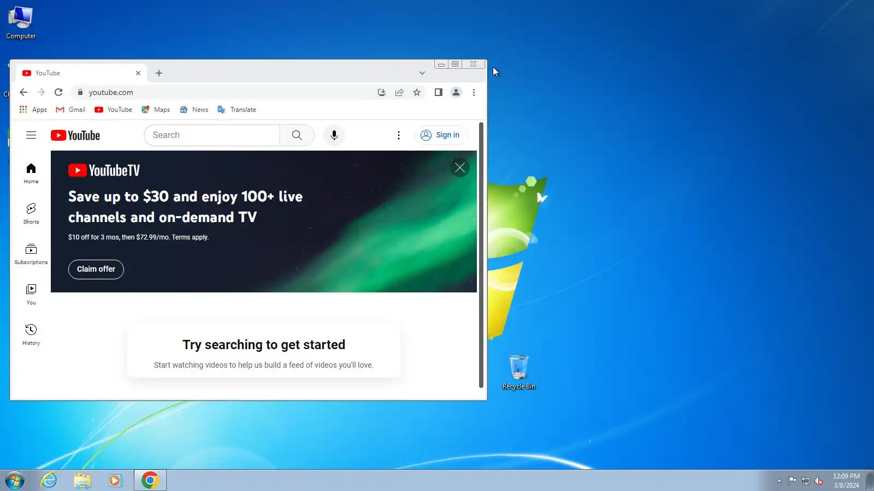Viewport: 874px width, 491px height.
Task: Open YouTube settings three-dot menu
Action: coord(399,135)
